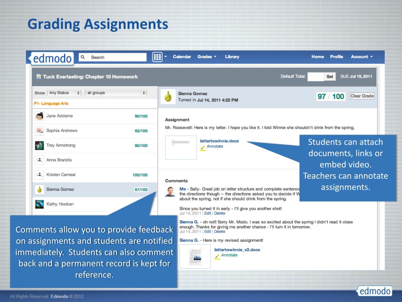This screenshot has width=402, height=302.
Task: Click the Edmodo logo in navigation bar
Action: 52,58
